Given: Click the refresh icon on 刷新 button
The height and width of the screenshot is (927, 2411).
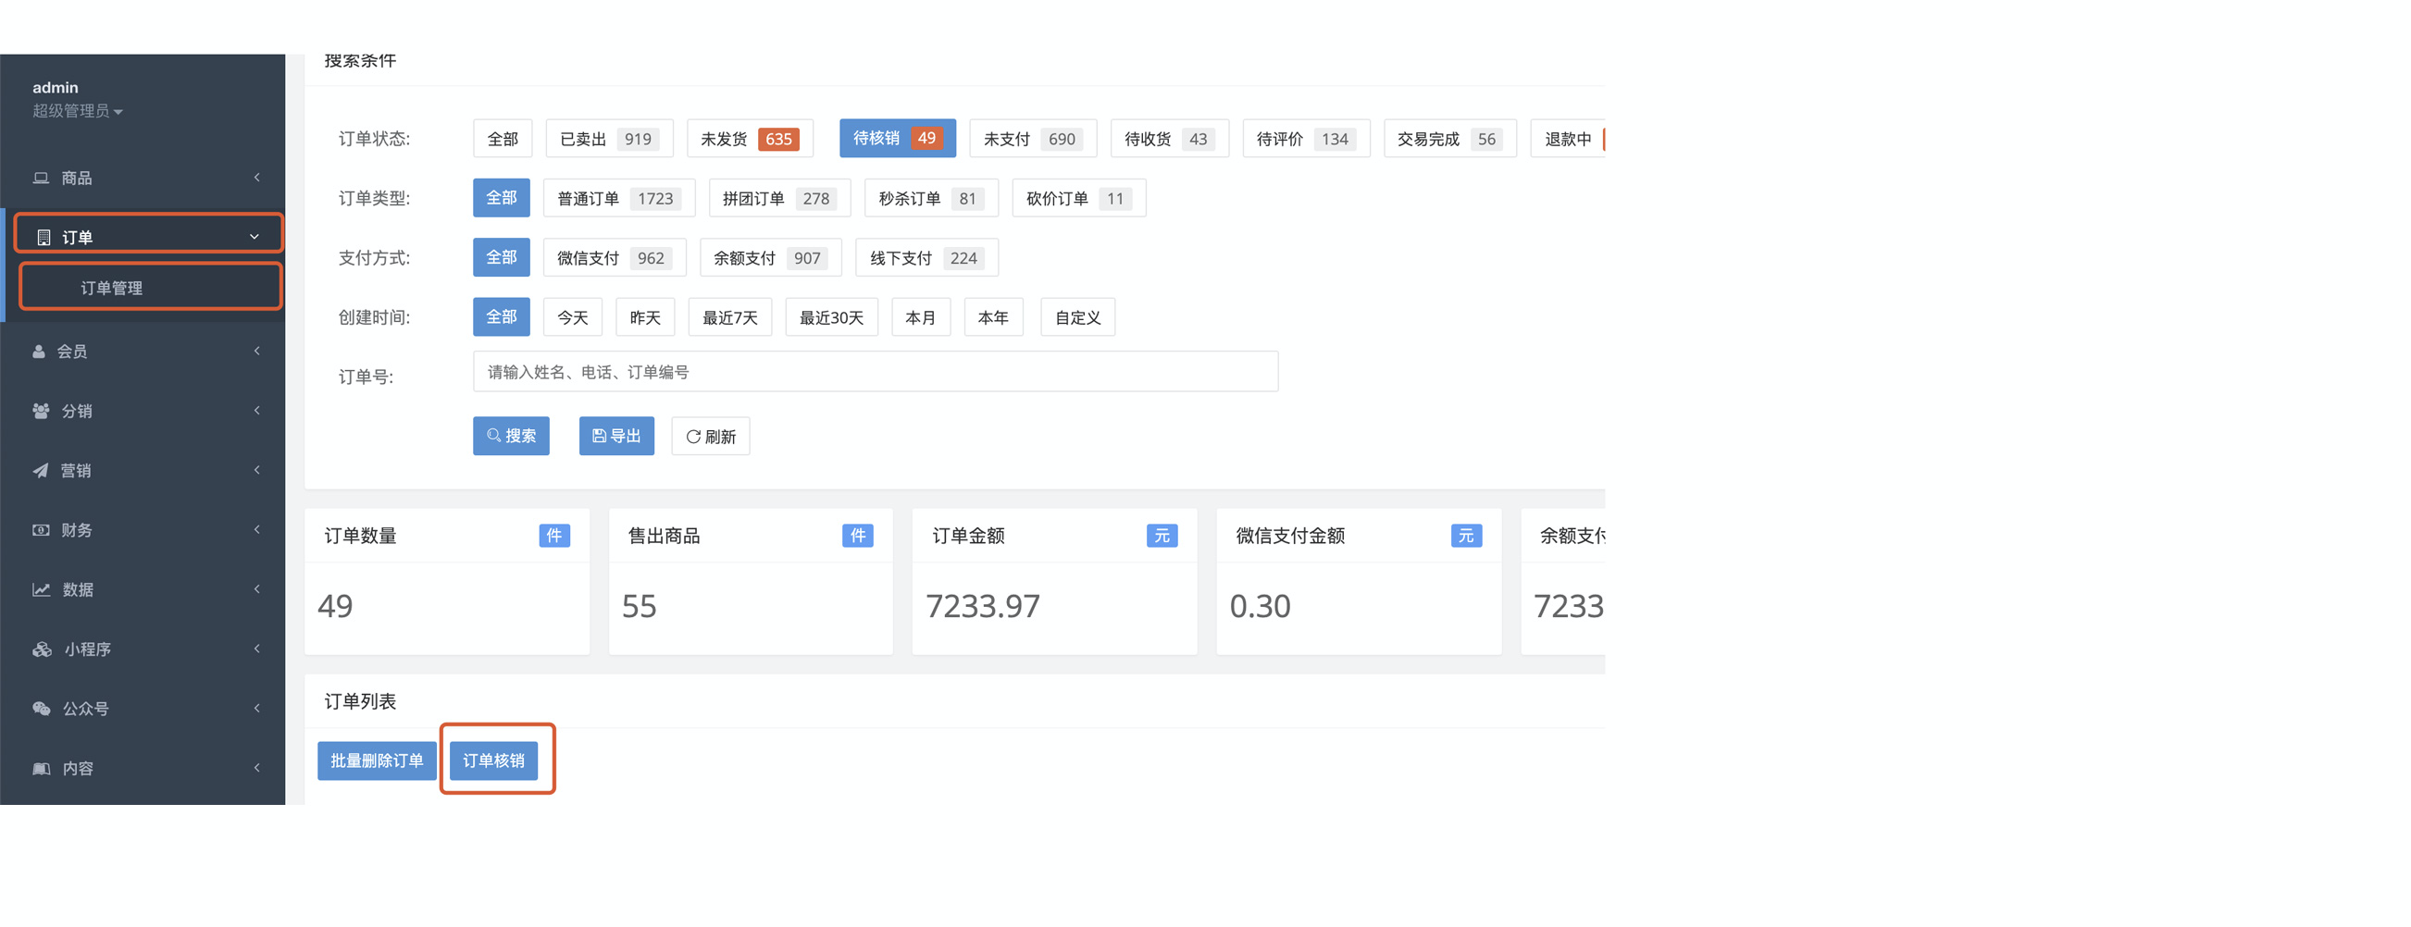Looking at the screenshot, I should pyautogui.click(x=693, y=437).
